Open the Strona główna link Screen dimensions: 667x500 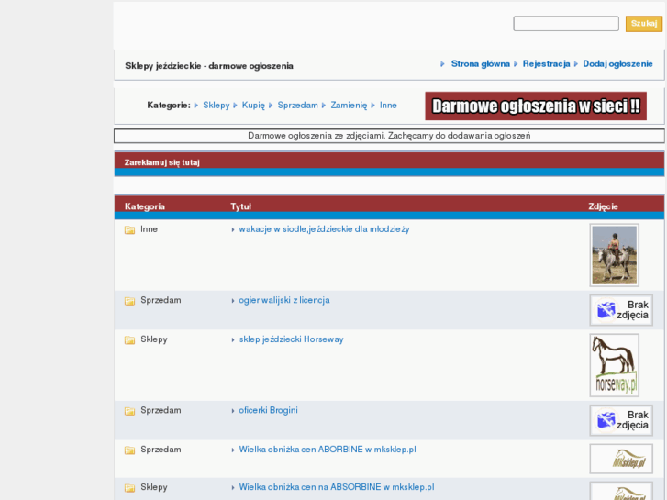pyautogui.click(x=480, y=64)
